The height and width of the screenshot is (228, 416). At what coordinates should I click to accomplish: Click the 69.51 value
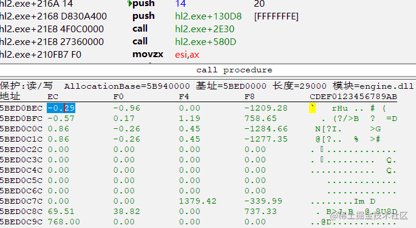pos(61,212)
